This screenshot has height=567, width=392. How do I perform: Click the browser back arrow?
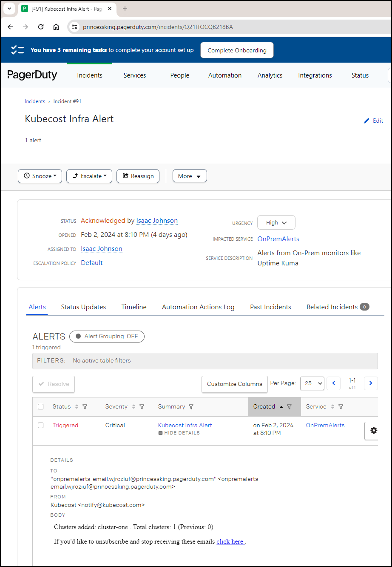click(11, 27)
